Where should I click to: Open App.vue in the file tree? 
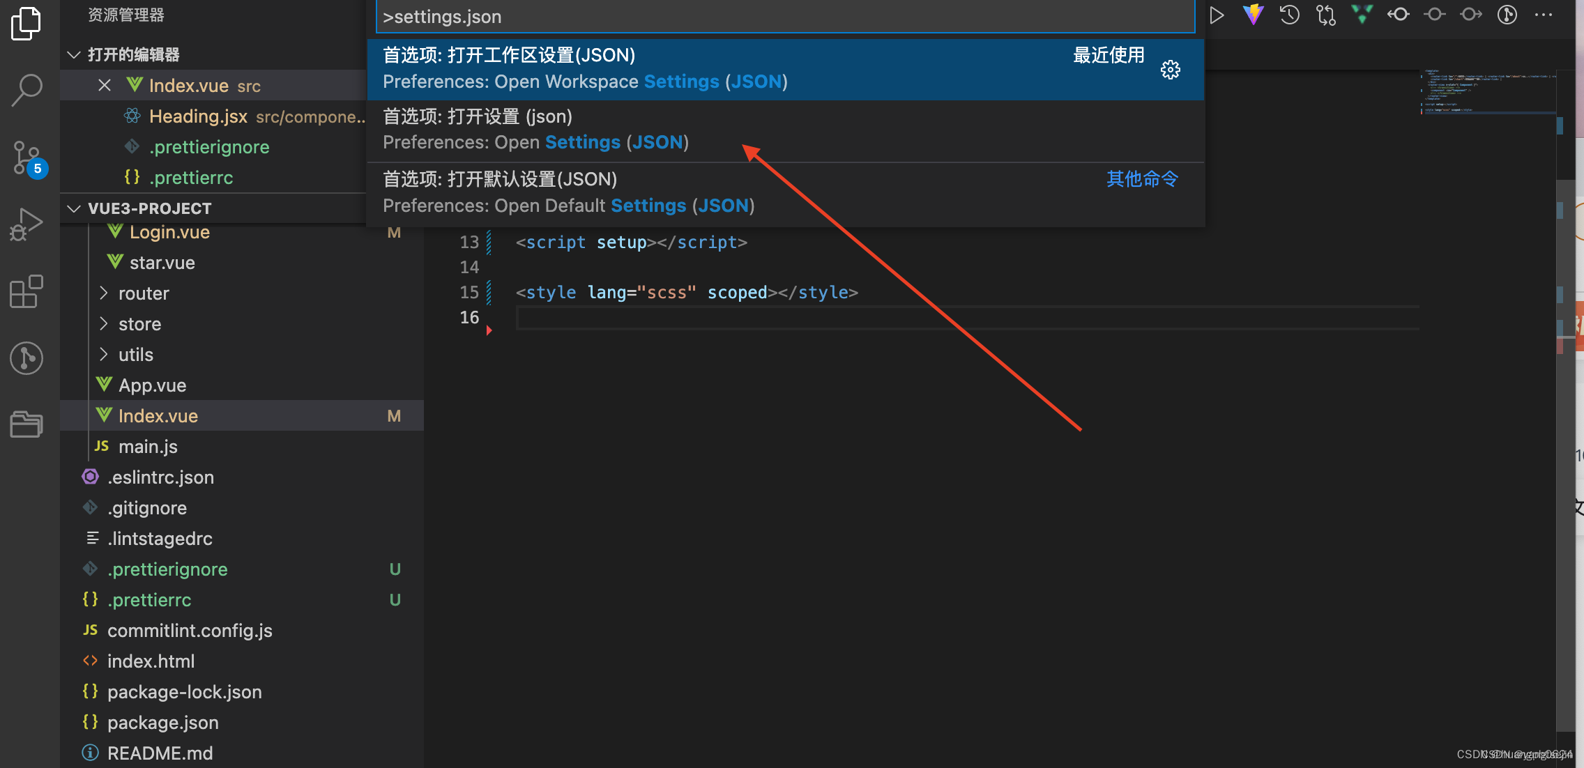tap(242, 385)
